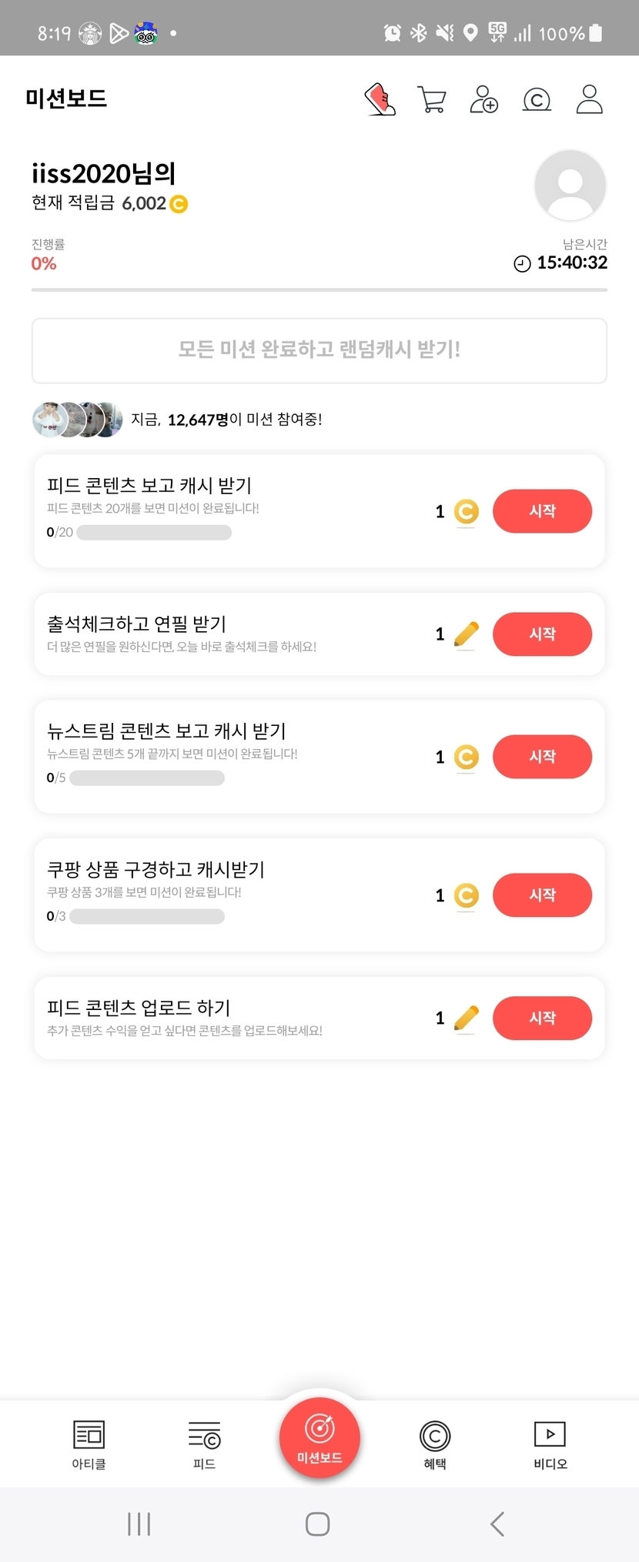Start the 피드 콘텐츠 보고 캐시 받기 mission

542,511
